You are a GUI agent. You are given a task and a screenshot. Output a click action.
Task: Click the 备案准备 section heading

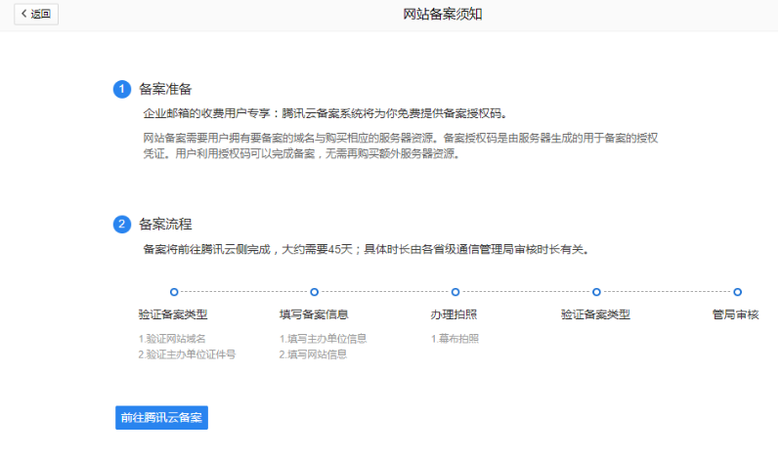[165, 89]
